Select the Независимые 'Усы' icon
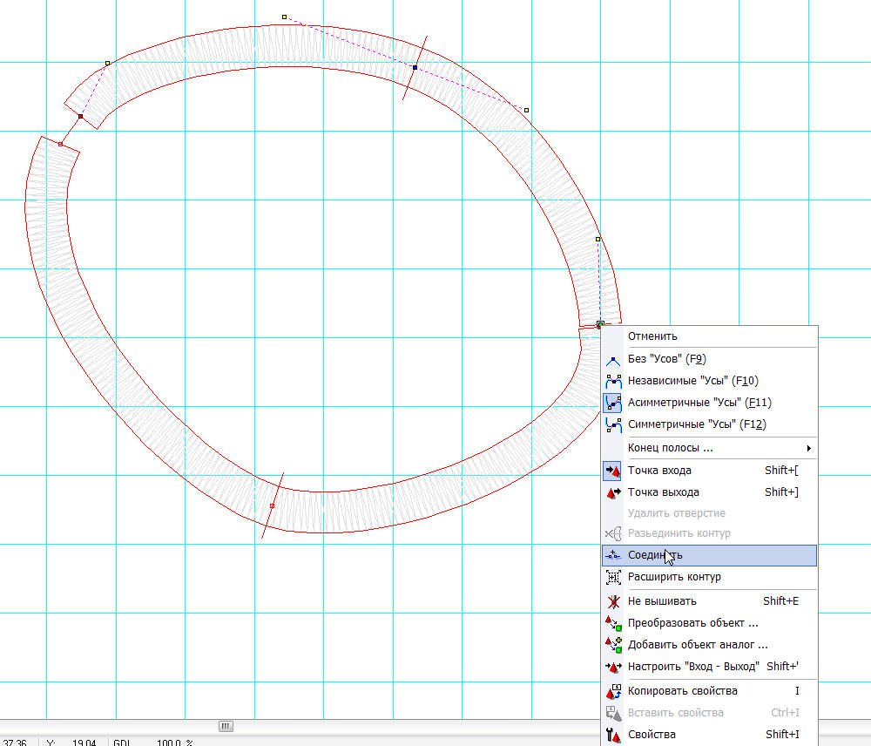 click(613, 381)
